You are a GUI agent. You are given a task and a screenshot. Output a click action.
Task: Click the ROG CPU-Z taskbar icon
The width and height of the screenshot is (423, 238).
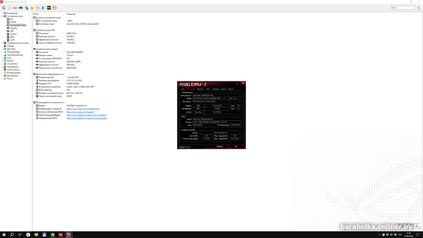pyautogui.click(x=69, y=235)
